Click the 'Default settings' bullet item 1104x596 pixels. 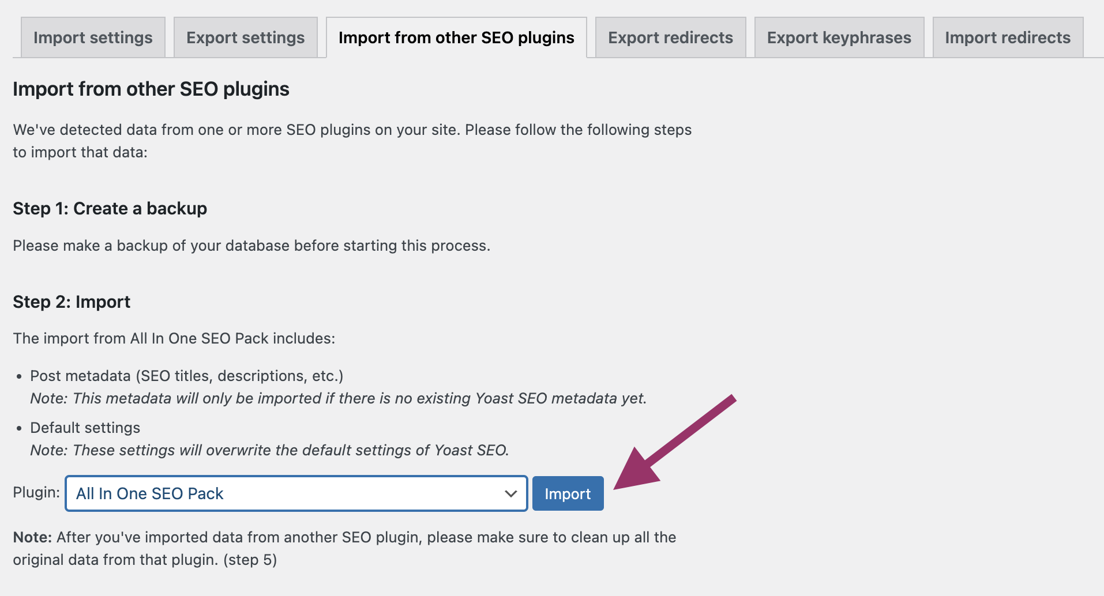coord(85,428)
